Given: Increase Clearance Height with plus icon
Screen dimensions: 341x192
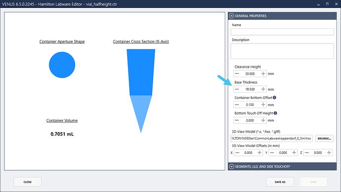Looking at the screenshot, I should 263,74.
